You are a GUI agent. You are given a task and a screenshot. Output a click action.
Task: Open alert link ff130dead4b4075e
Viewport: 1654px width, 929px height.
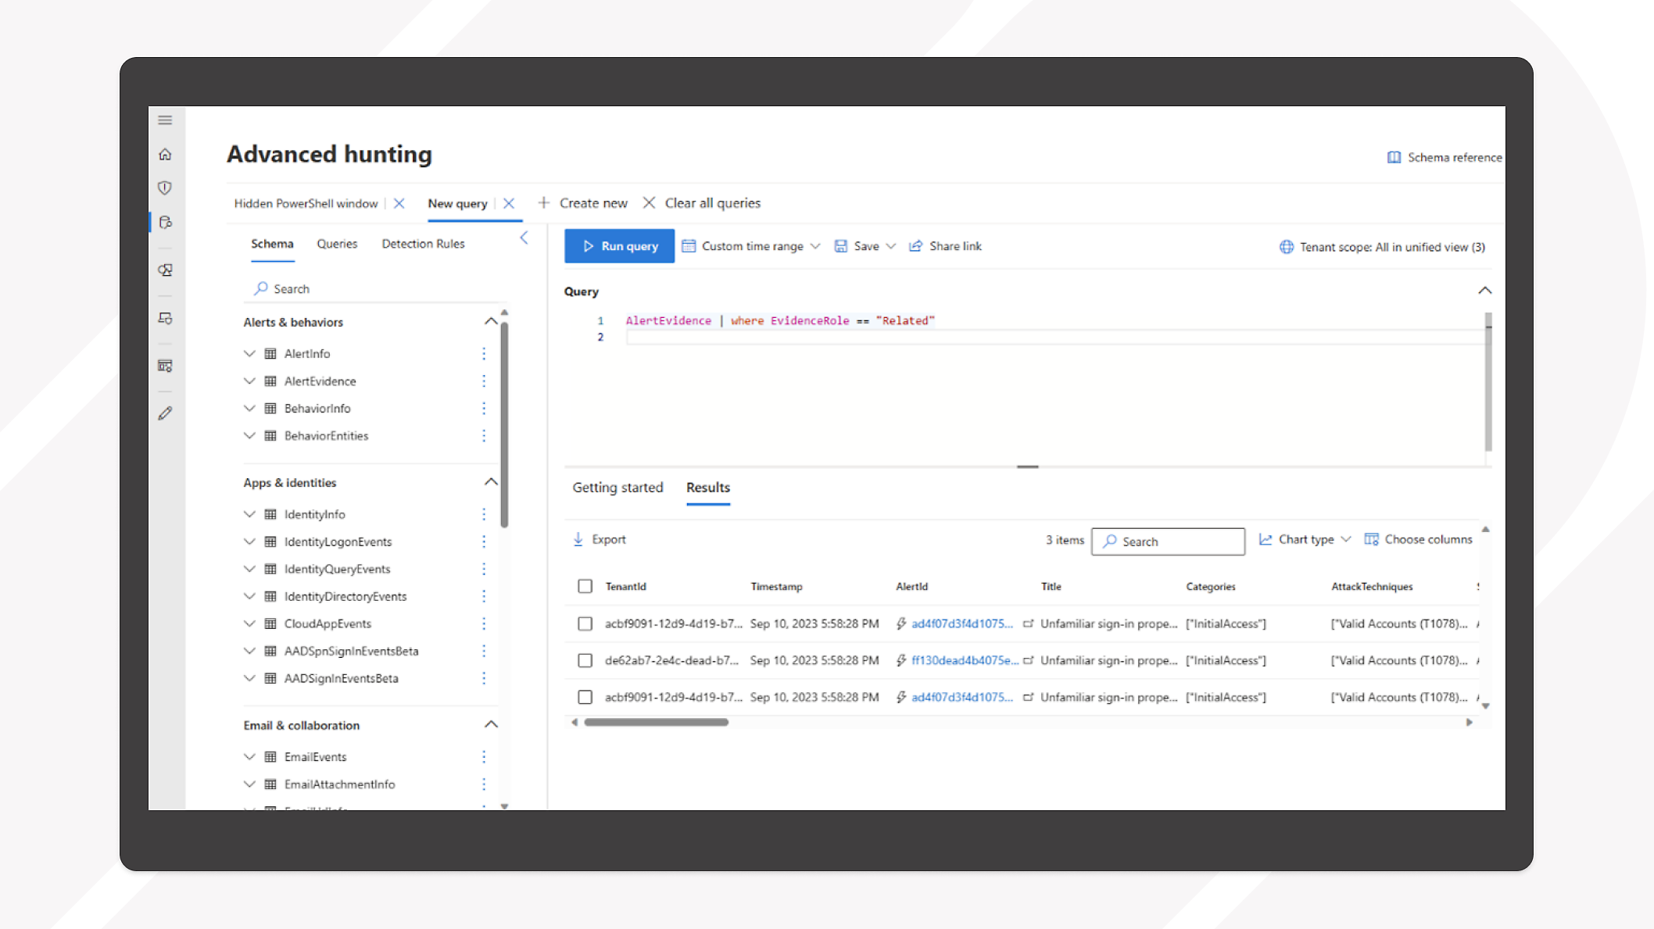click(x=965, y=660)
